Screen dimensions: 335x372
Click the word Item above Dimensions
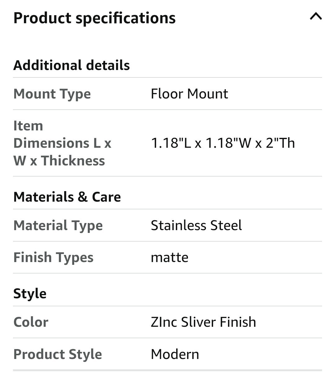(28, 126)
